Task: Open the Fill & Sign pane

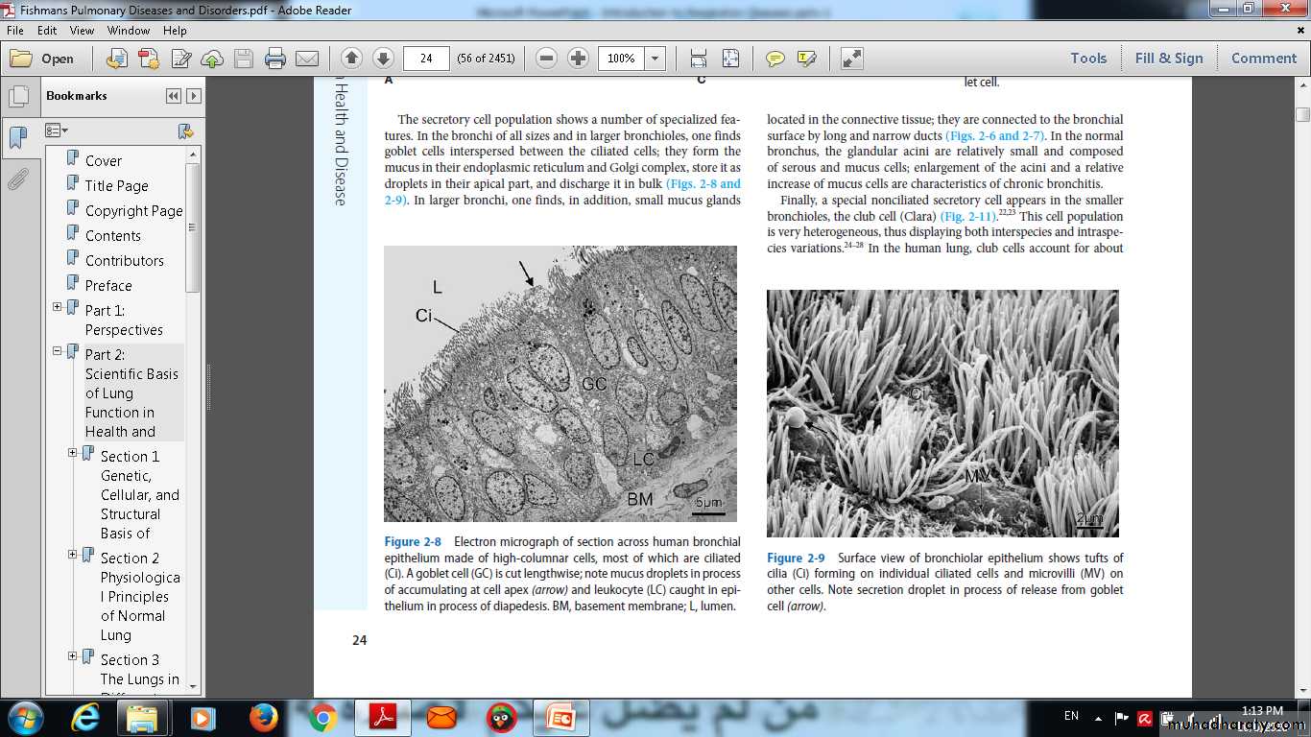Action: (x=1168, y=59)
